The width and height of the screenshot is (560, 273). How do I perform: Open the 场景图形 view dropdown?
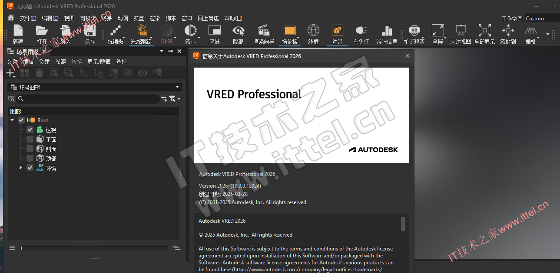coord(95,87)
